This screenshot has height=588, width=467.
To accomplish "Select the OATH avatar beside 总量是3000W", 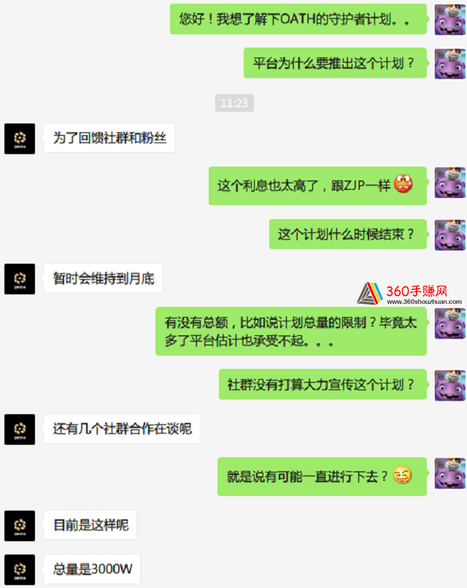I will pyautogui.click(x=20, y=569).
